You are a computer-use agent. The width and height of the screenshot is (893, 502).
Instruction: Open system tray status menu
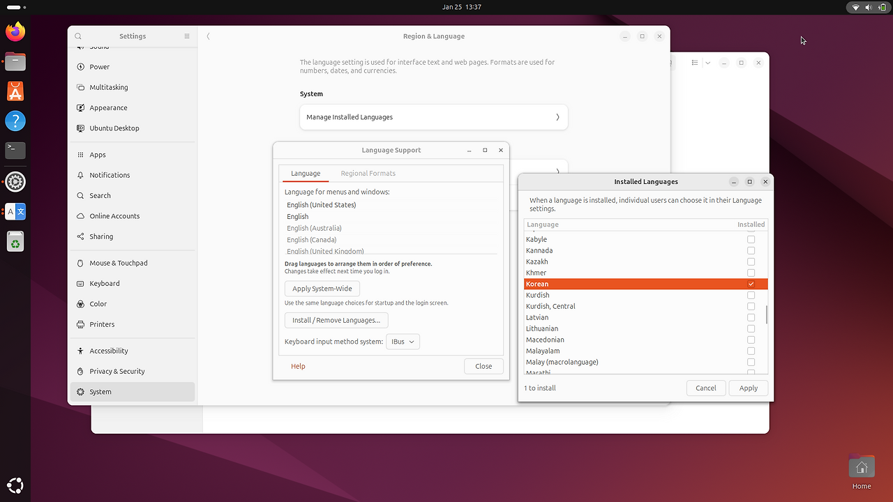point(867,7)
